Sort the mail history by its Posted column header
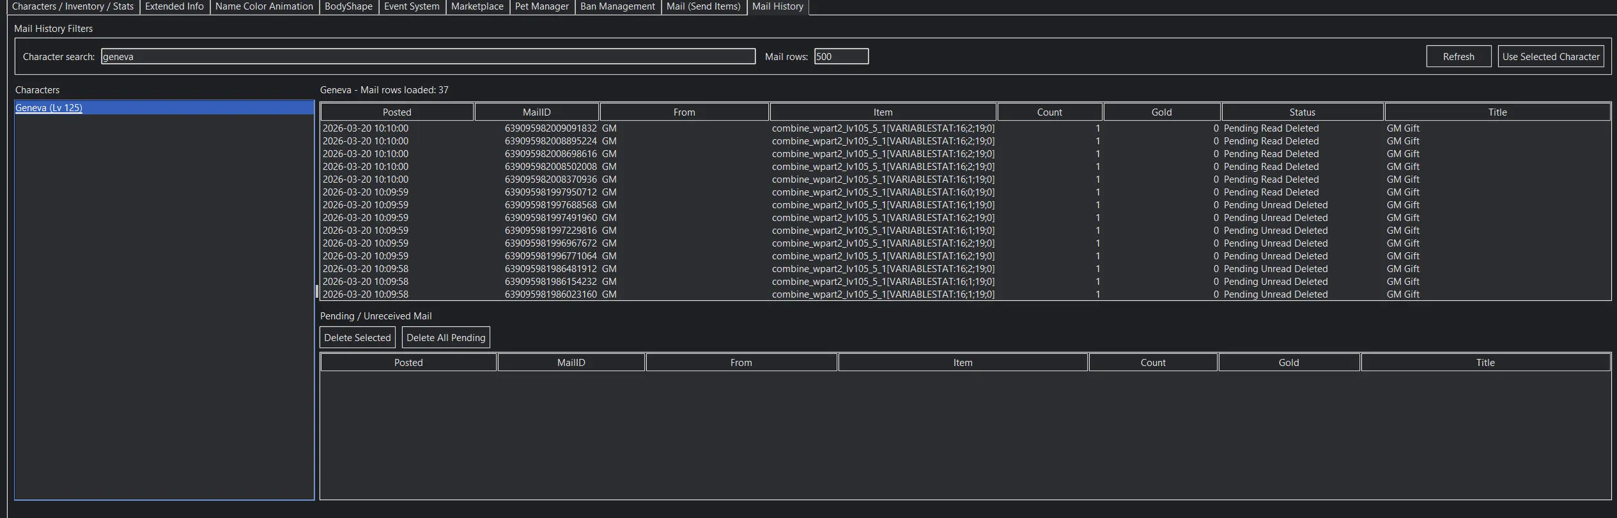 pos(397,112)
